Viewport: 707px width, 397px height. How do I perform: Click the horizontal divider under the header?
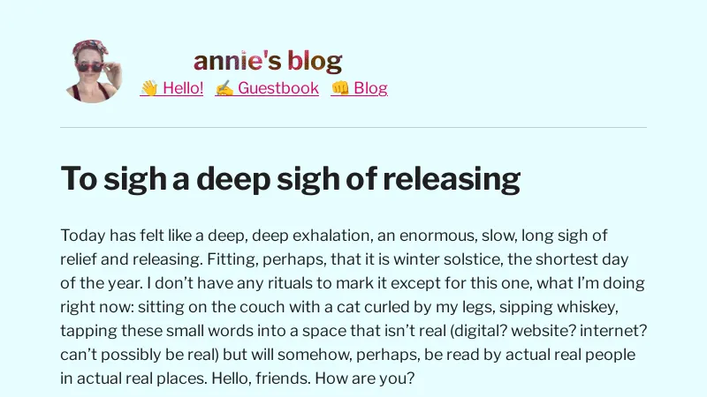353,128
